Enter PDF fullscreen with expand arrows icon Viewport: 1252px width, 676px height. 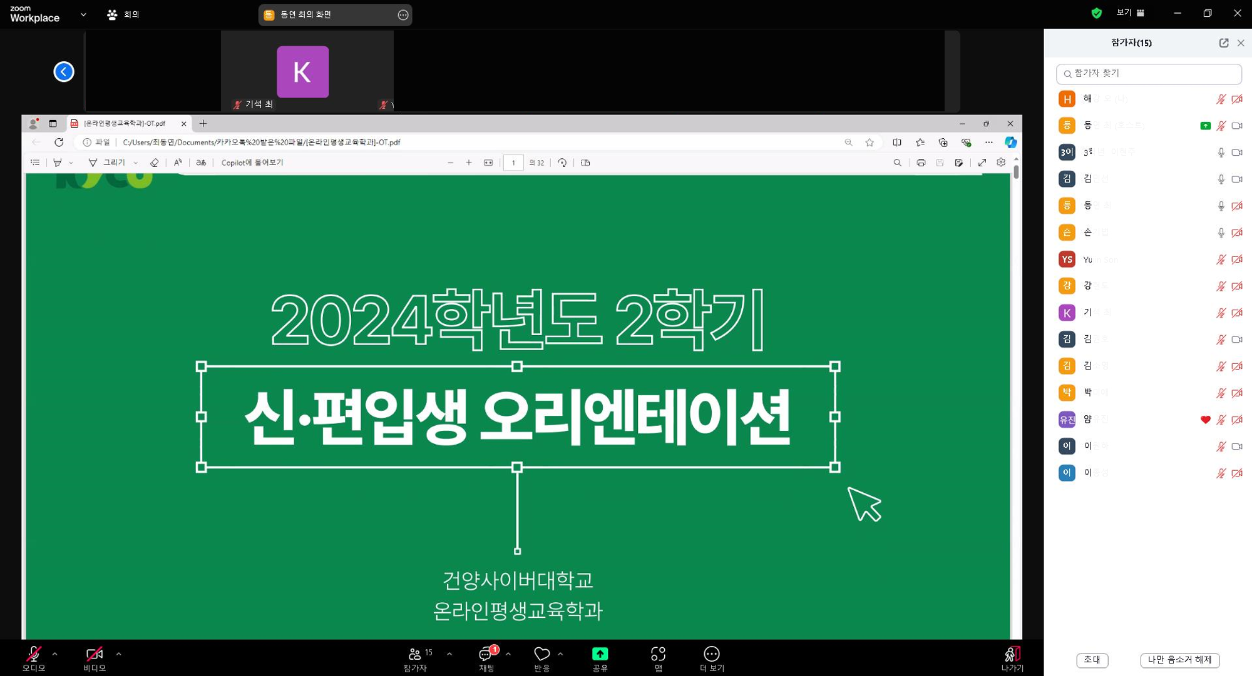point(982,163)
